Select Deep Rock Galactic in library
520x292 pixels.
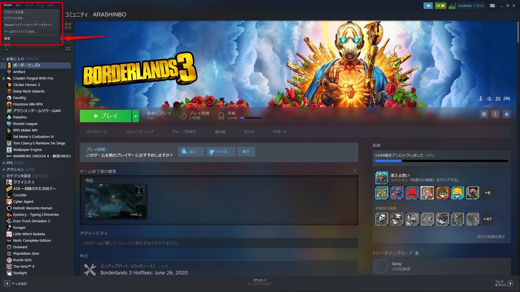point(29,91)
